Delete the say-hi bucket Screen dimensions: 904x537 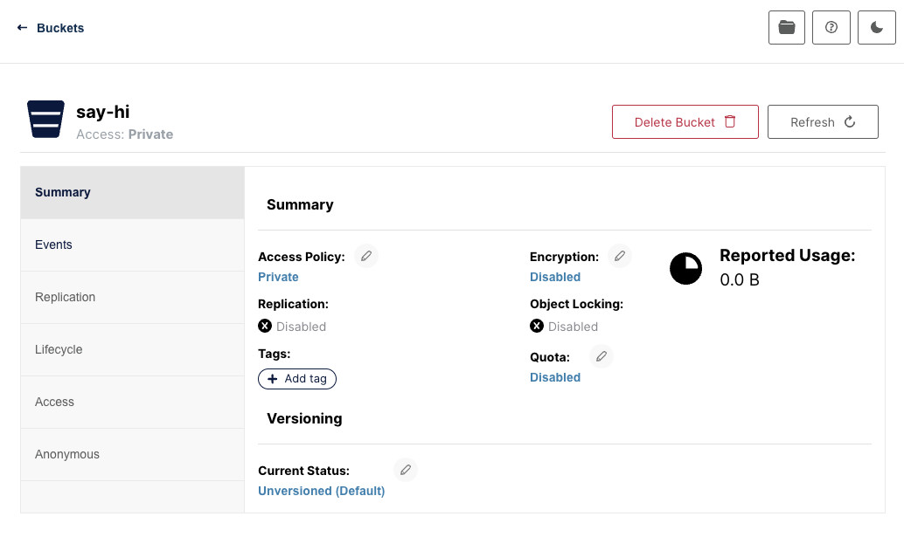pos(685,122)
